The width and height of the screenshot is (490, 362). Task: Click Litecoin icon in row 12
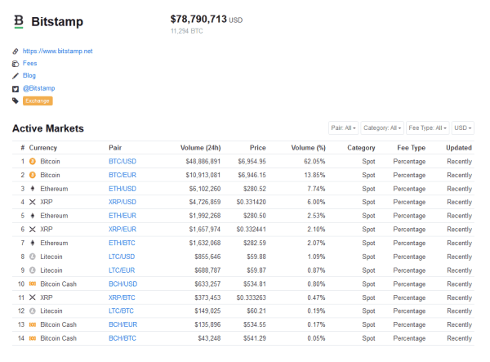pos(32,311)
